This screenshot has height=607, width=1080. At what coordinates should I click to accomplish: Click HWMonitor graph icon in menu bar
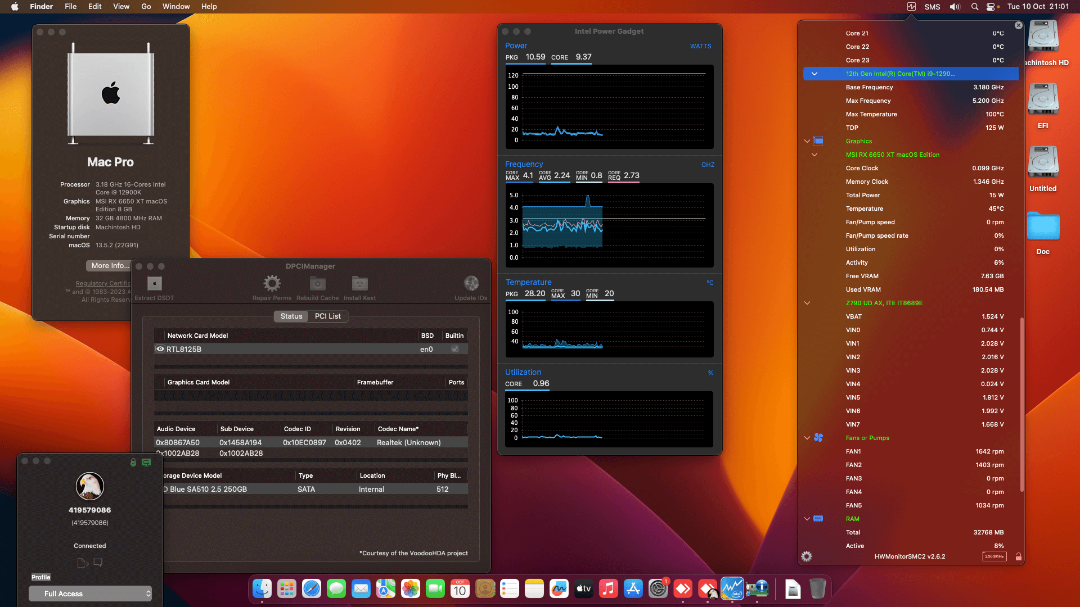click(x=911, y=7)
